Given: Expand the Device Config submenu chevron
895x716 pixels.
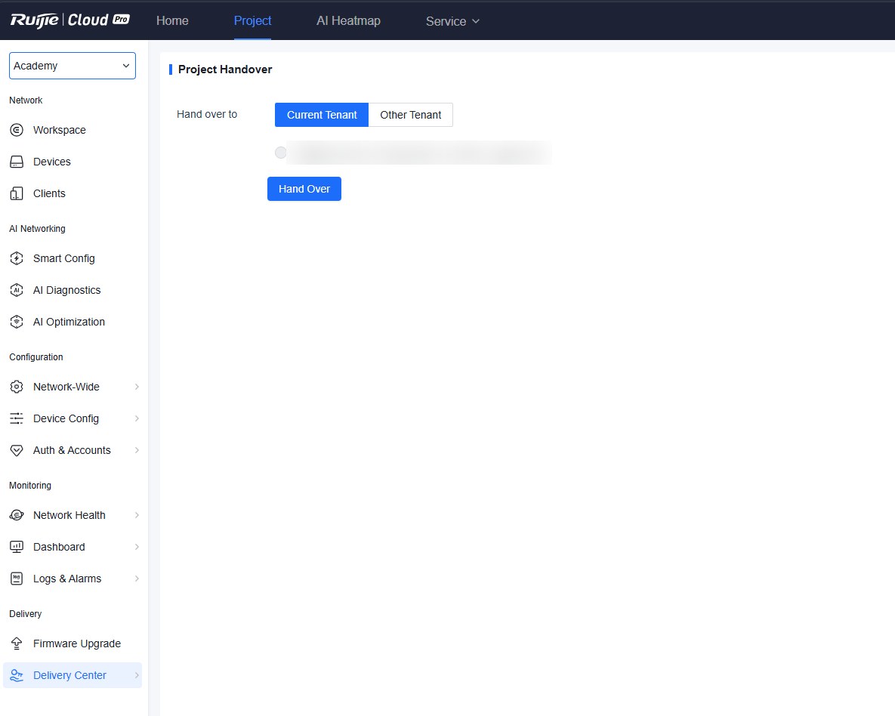Looking at the screenshot, I should tap(137, 418).
